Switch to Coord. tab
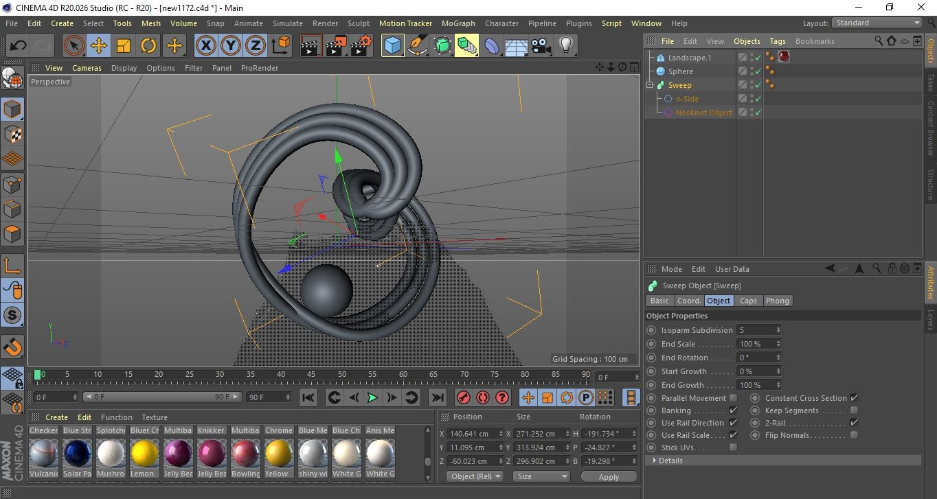Viewport: 937px width, 499px height. click(x=689, y=301)
